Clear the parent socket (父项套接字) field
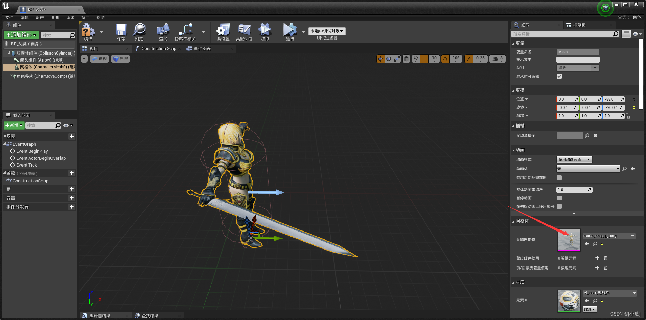Viewport: 646px width, 320px height. [596, 135]
